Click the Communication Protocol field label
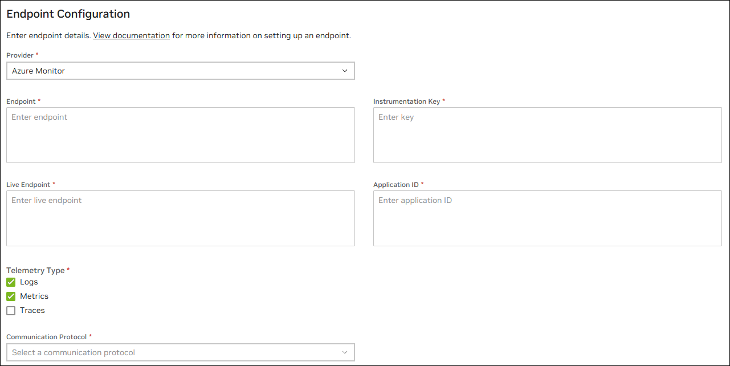This screenshot has width=730, height=366. point(47,337)
